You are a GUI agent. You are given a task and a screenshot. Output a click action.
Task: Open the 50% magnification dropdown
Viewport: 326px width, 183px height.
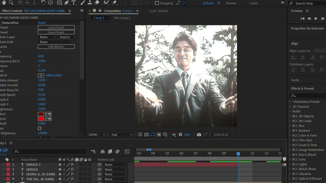click(97, 135)
